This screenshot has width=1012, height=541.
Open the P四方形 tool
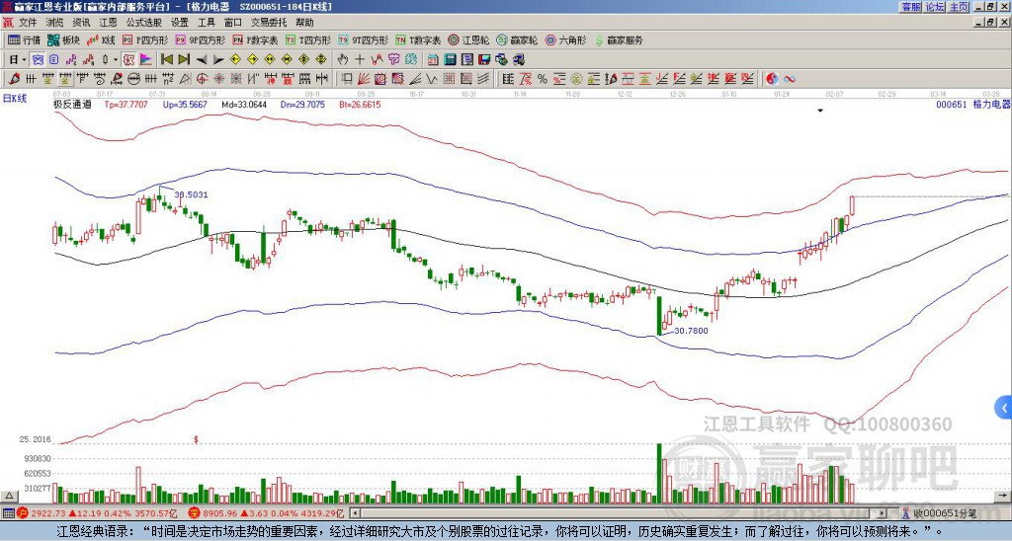point(145,39)
